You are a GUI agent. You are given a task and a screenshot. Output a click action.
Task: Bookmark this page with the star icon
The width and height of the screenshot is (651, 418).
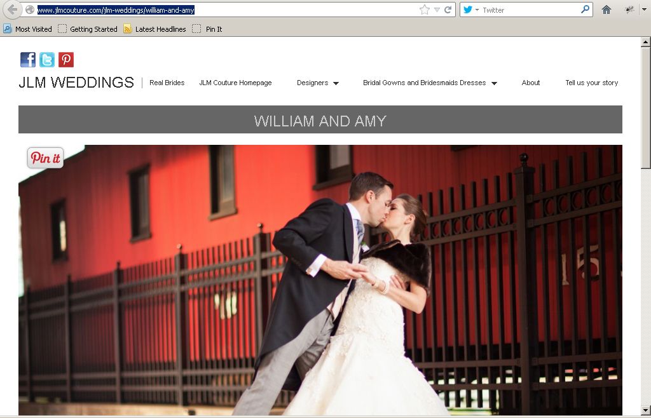[x=424, y=10]
